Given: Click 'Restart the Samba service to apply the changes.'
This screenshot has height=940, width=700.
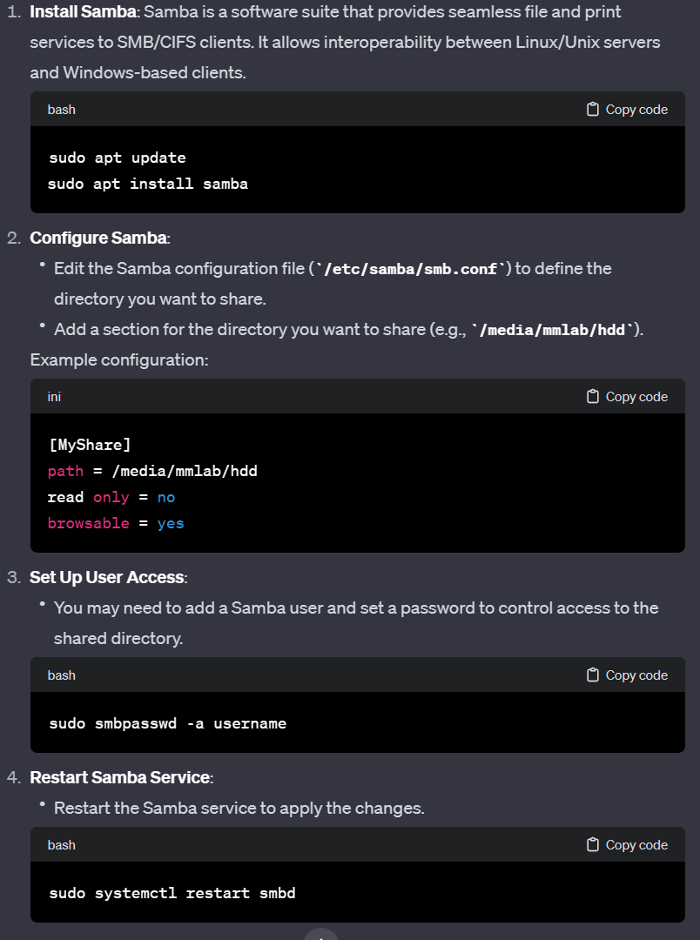Looking at the screenshot, I should coord(239,808).
